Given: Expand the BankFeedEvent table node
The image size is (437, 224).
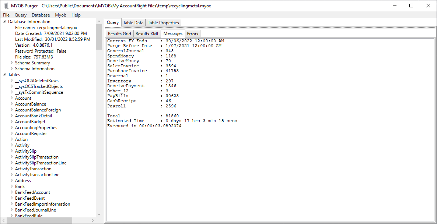Looking at the screenshot, I should point(12,198).
